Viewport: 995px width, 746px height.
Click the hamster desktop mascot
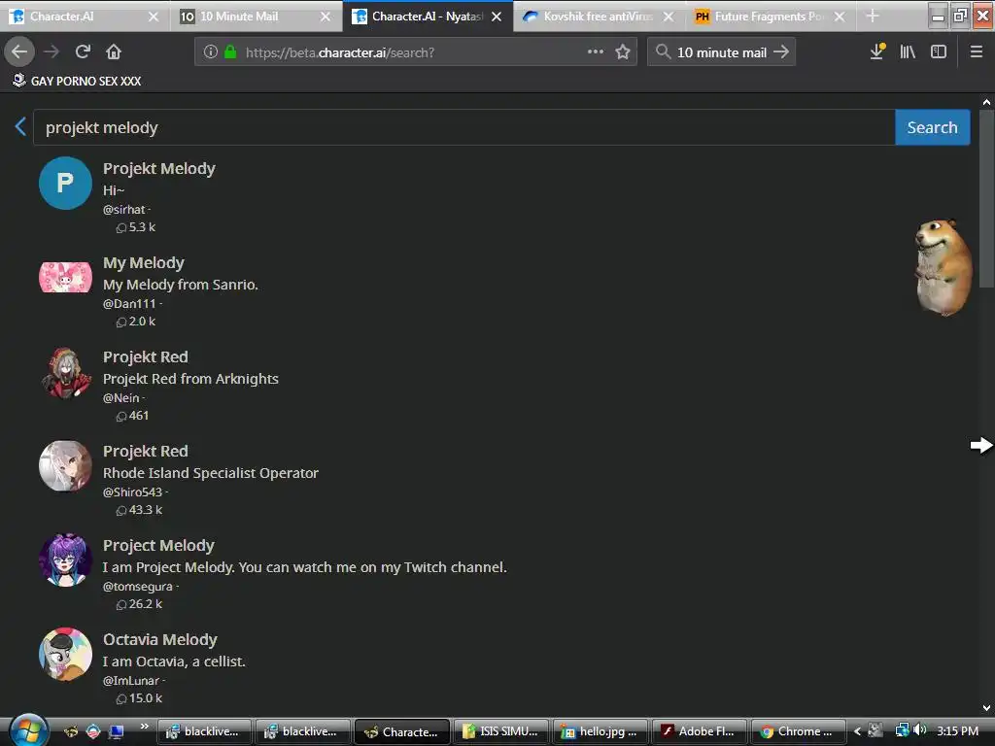tap(944, 268)
